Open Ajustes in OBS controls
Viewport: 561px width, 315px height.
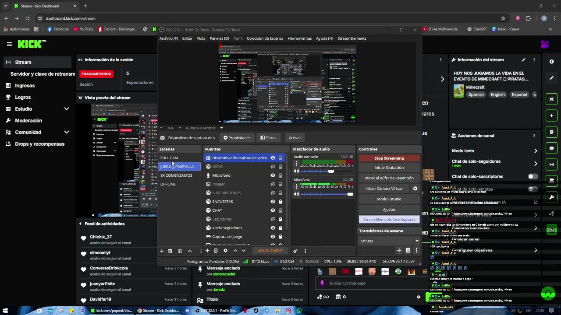click(389, 210)
